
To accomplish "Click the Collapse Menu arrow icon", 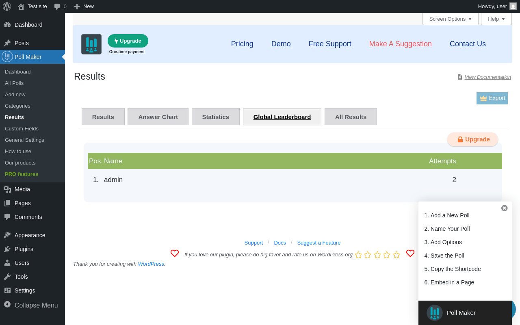I will tap(7, 304).
